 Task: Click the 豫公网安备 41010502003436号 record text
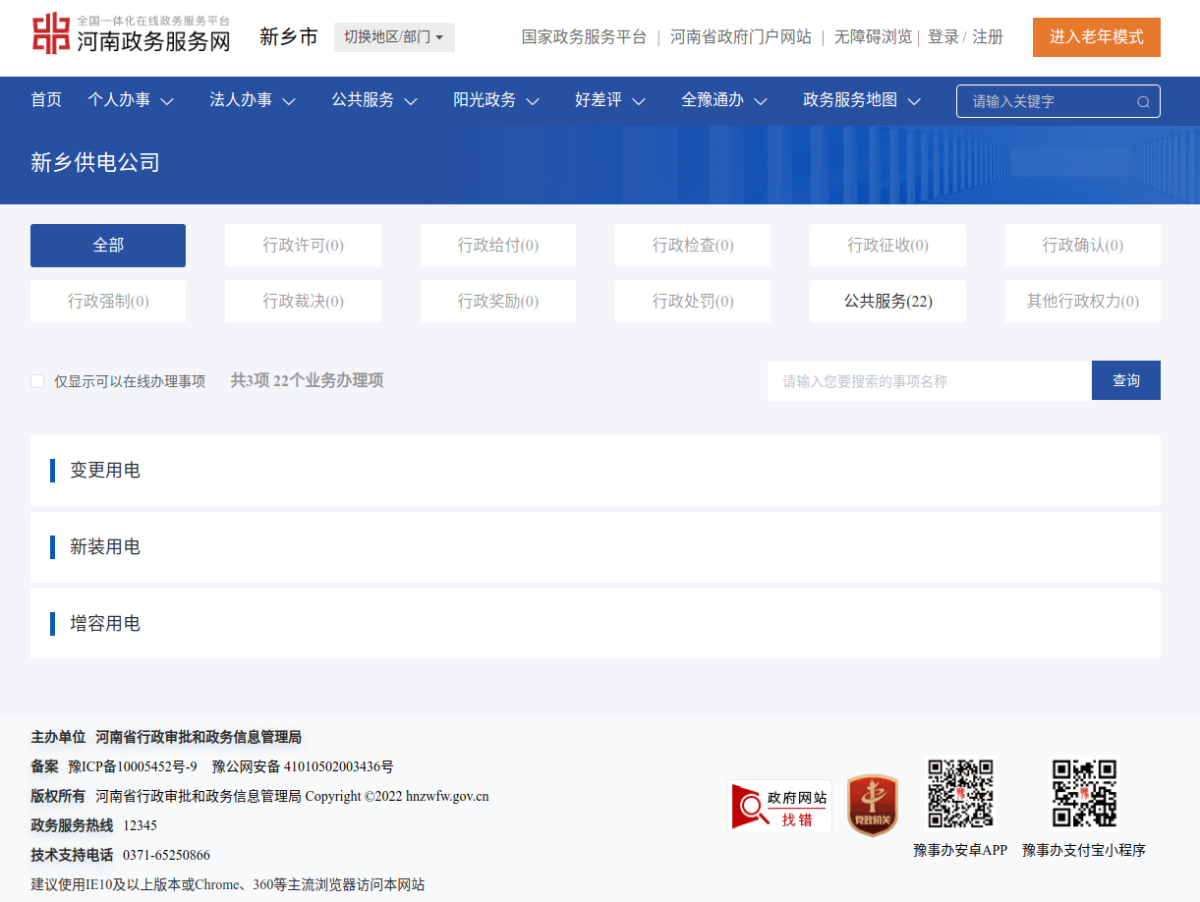[x=303, y=766]
